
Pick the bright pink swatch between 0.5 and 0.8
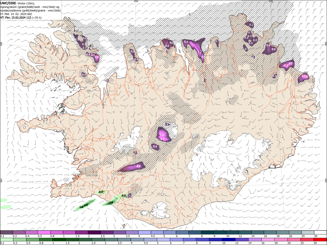[x=44, y=232]
